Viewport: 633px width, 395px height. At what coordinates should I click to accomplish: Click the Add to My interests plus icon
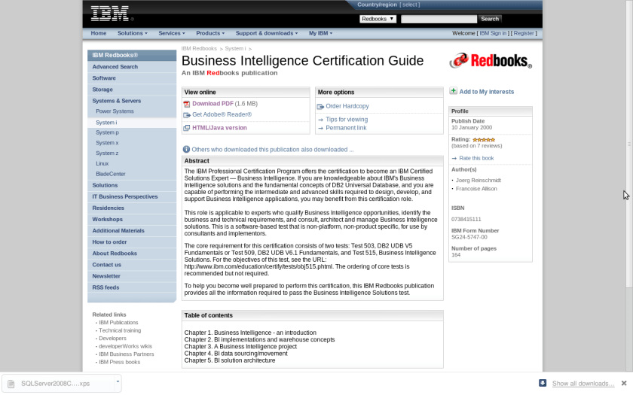click(x=454, y=91)
